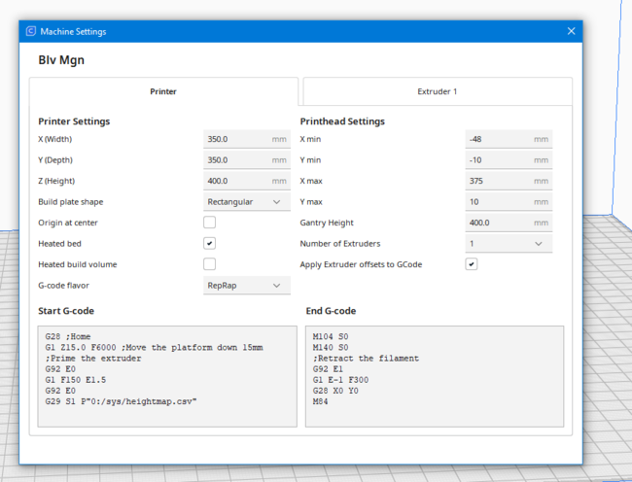The width and height of the screenshot is (632, 482).
Task: Close the Machine Settings dialog
Action: click(x=571, y=31)
